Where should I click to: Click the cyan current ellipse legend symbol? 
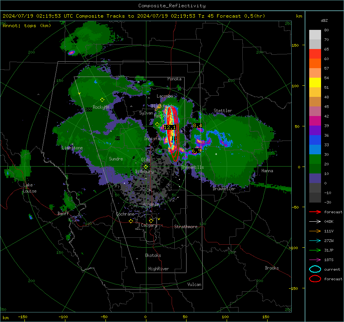[x=315, y=269]
